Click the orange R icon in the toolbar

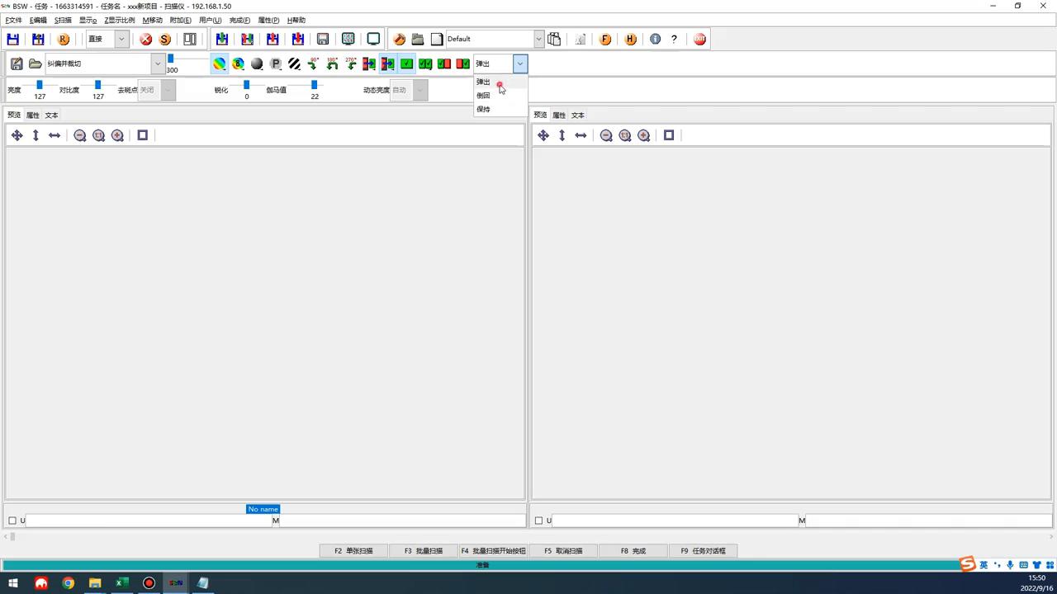(x=63, y=39)
